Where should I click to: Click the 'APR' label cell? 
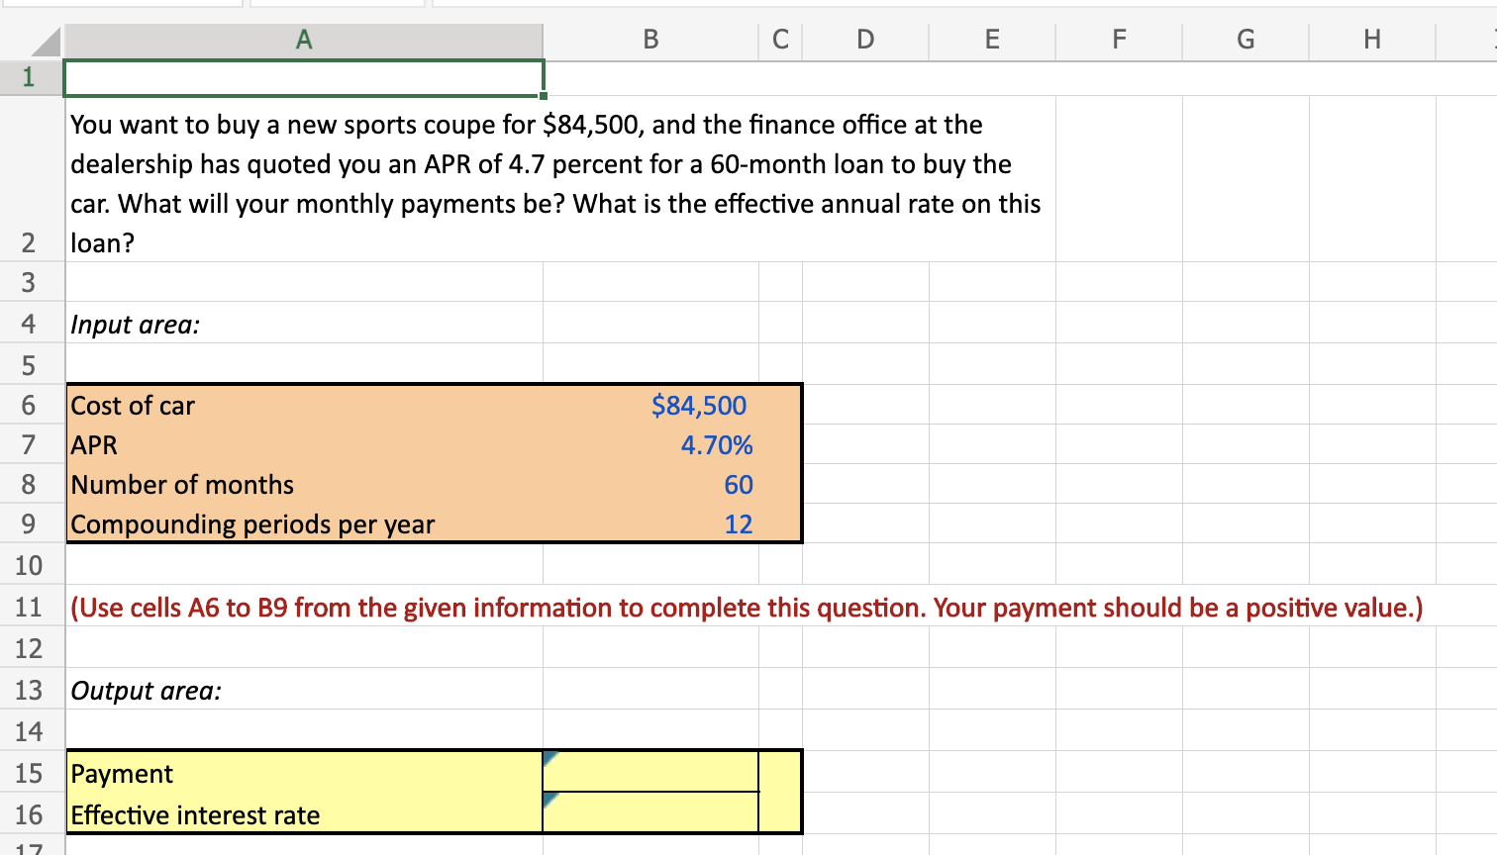(x=304, y=444)
